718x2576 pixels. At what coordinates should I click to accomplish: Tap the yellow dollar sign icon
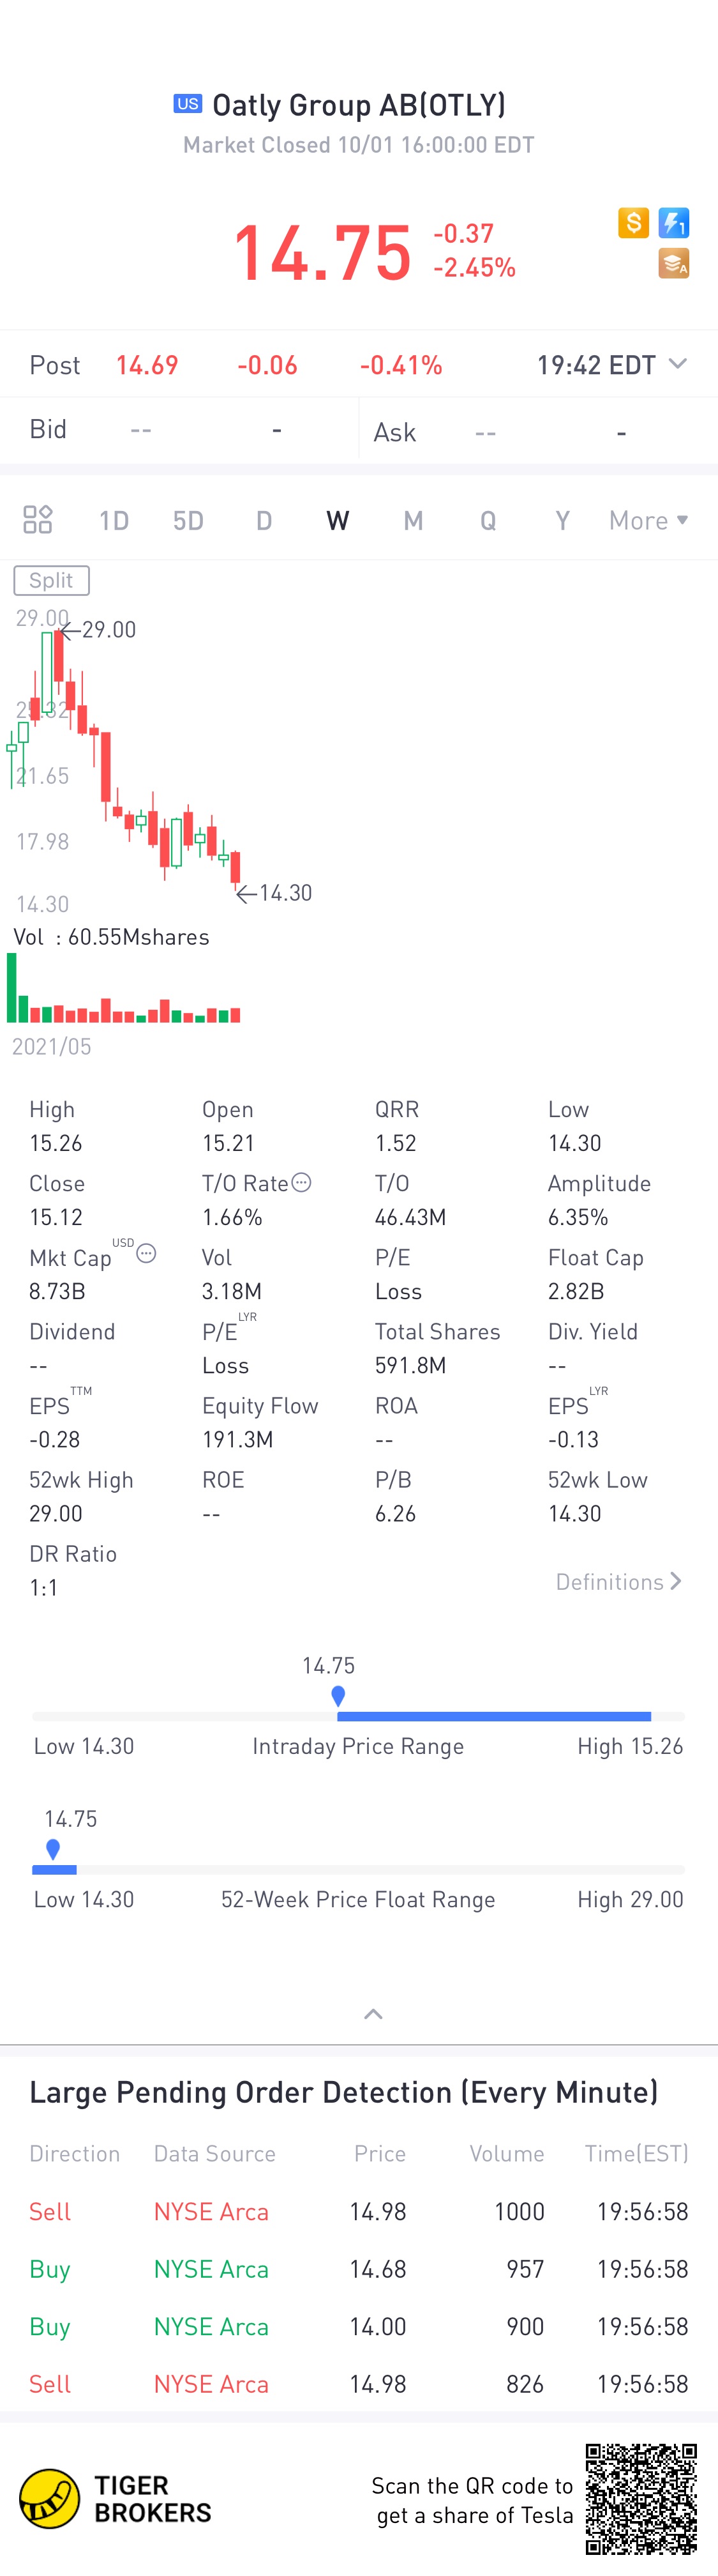(633, 222)
